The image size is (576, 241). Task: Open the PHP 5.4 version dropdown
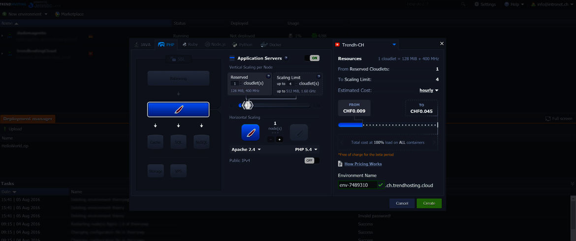[306, 150]
